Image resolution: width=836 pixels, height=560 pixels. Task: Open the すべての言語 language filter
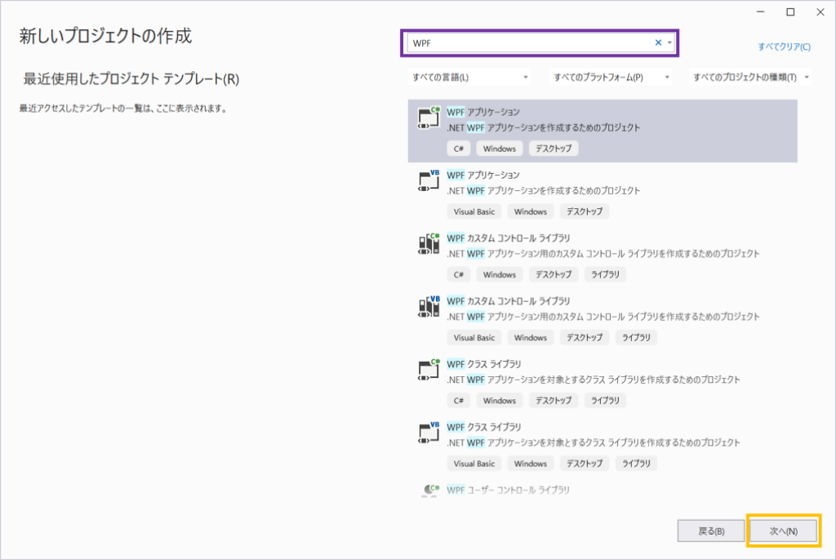pos(469,78)
